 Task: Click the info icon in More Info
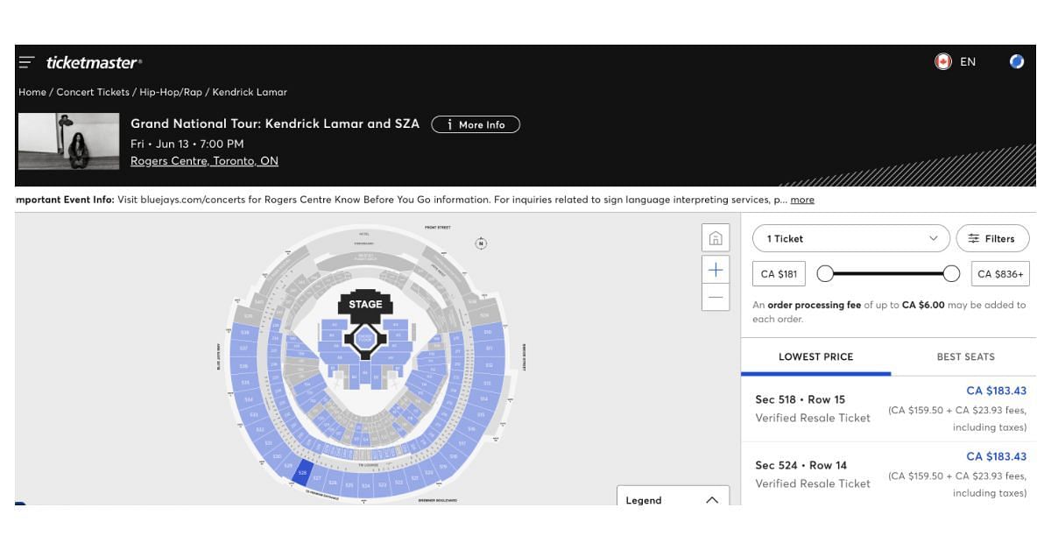point(449,124)
